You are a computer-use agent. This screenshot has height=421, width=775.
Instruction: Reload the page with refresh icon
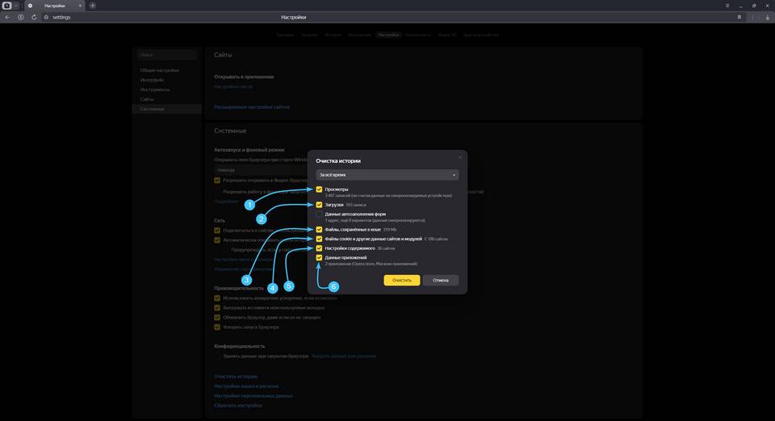point(34,17)
